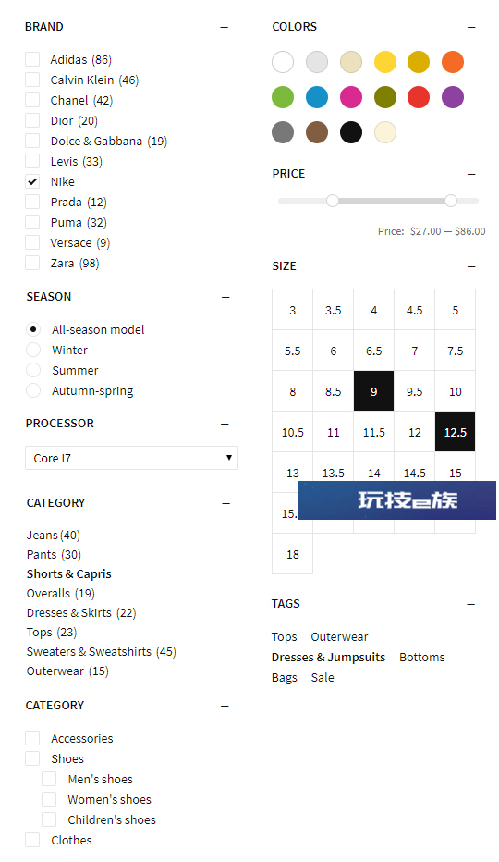Screen dimensions: 499x862
Task: Choose the Autumn-spring radio option
Action: click(33, 390)
